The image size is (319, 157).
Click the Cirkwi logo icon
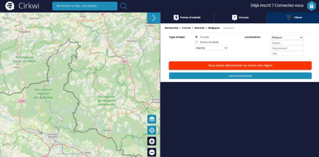click(10, 6)
